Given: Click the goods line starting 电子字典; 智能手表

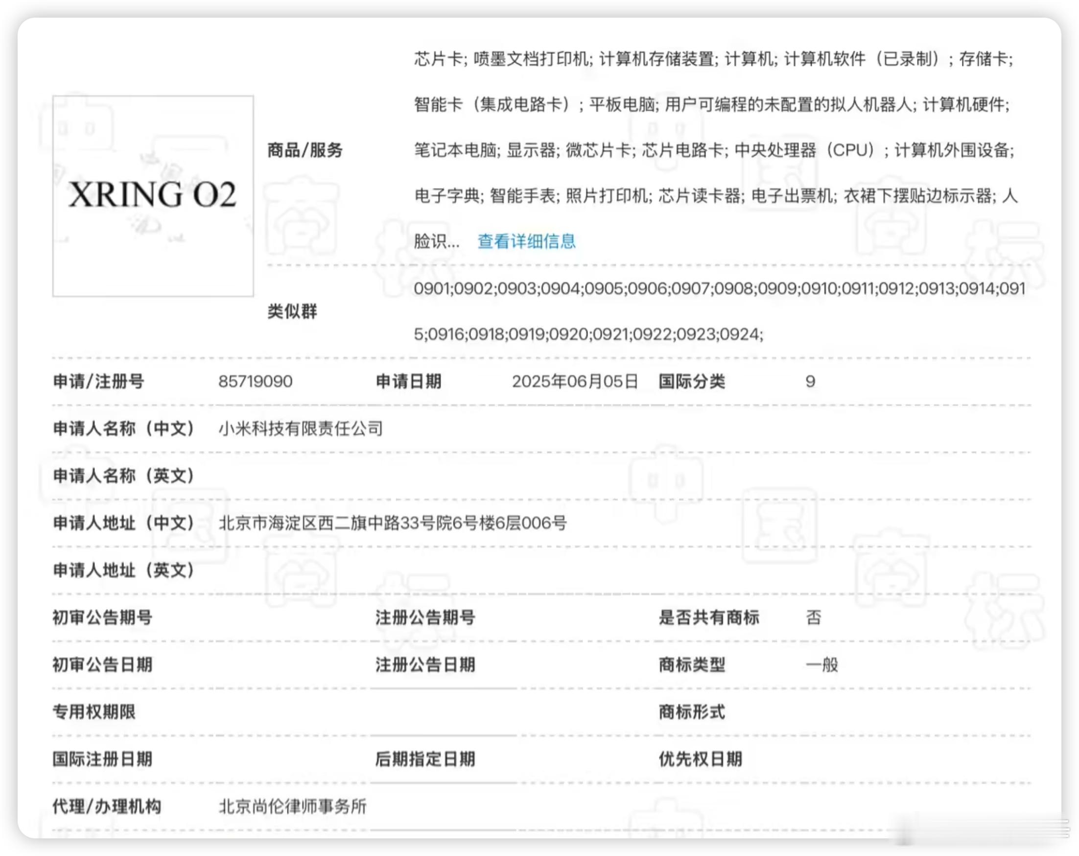Looking at the screenshot, I should point(716,196).
